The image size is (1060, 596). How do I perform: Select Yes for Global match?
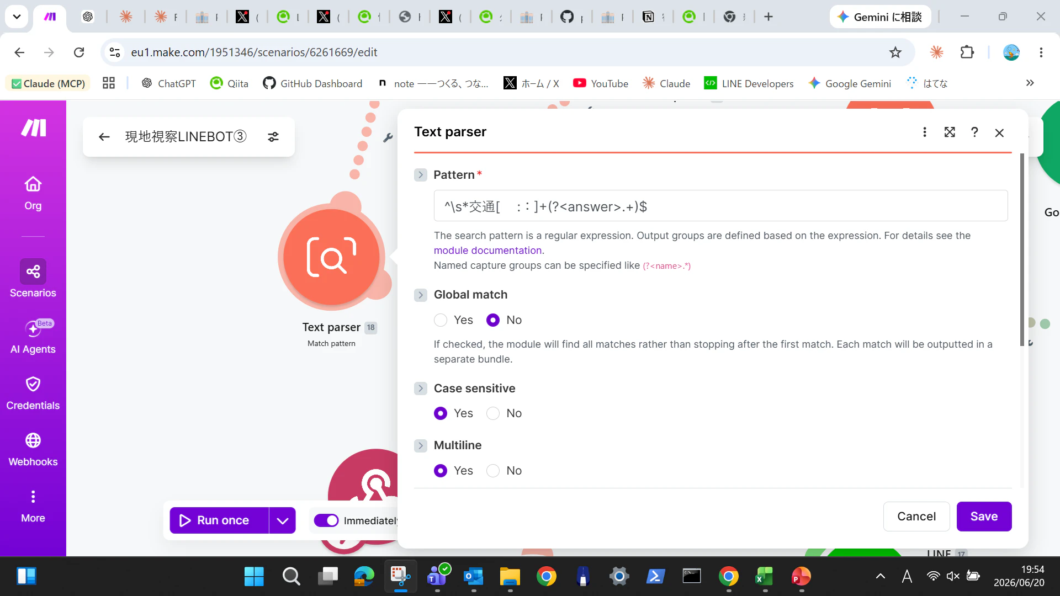tap(441, 320)
